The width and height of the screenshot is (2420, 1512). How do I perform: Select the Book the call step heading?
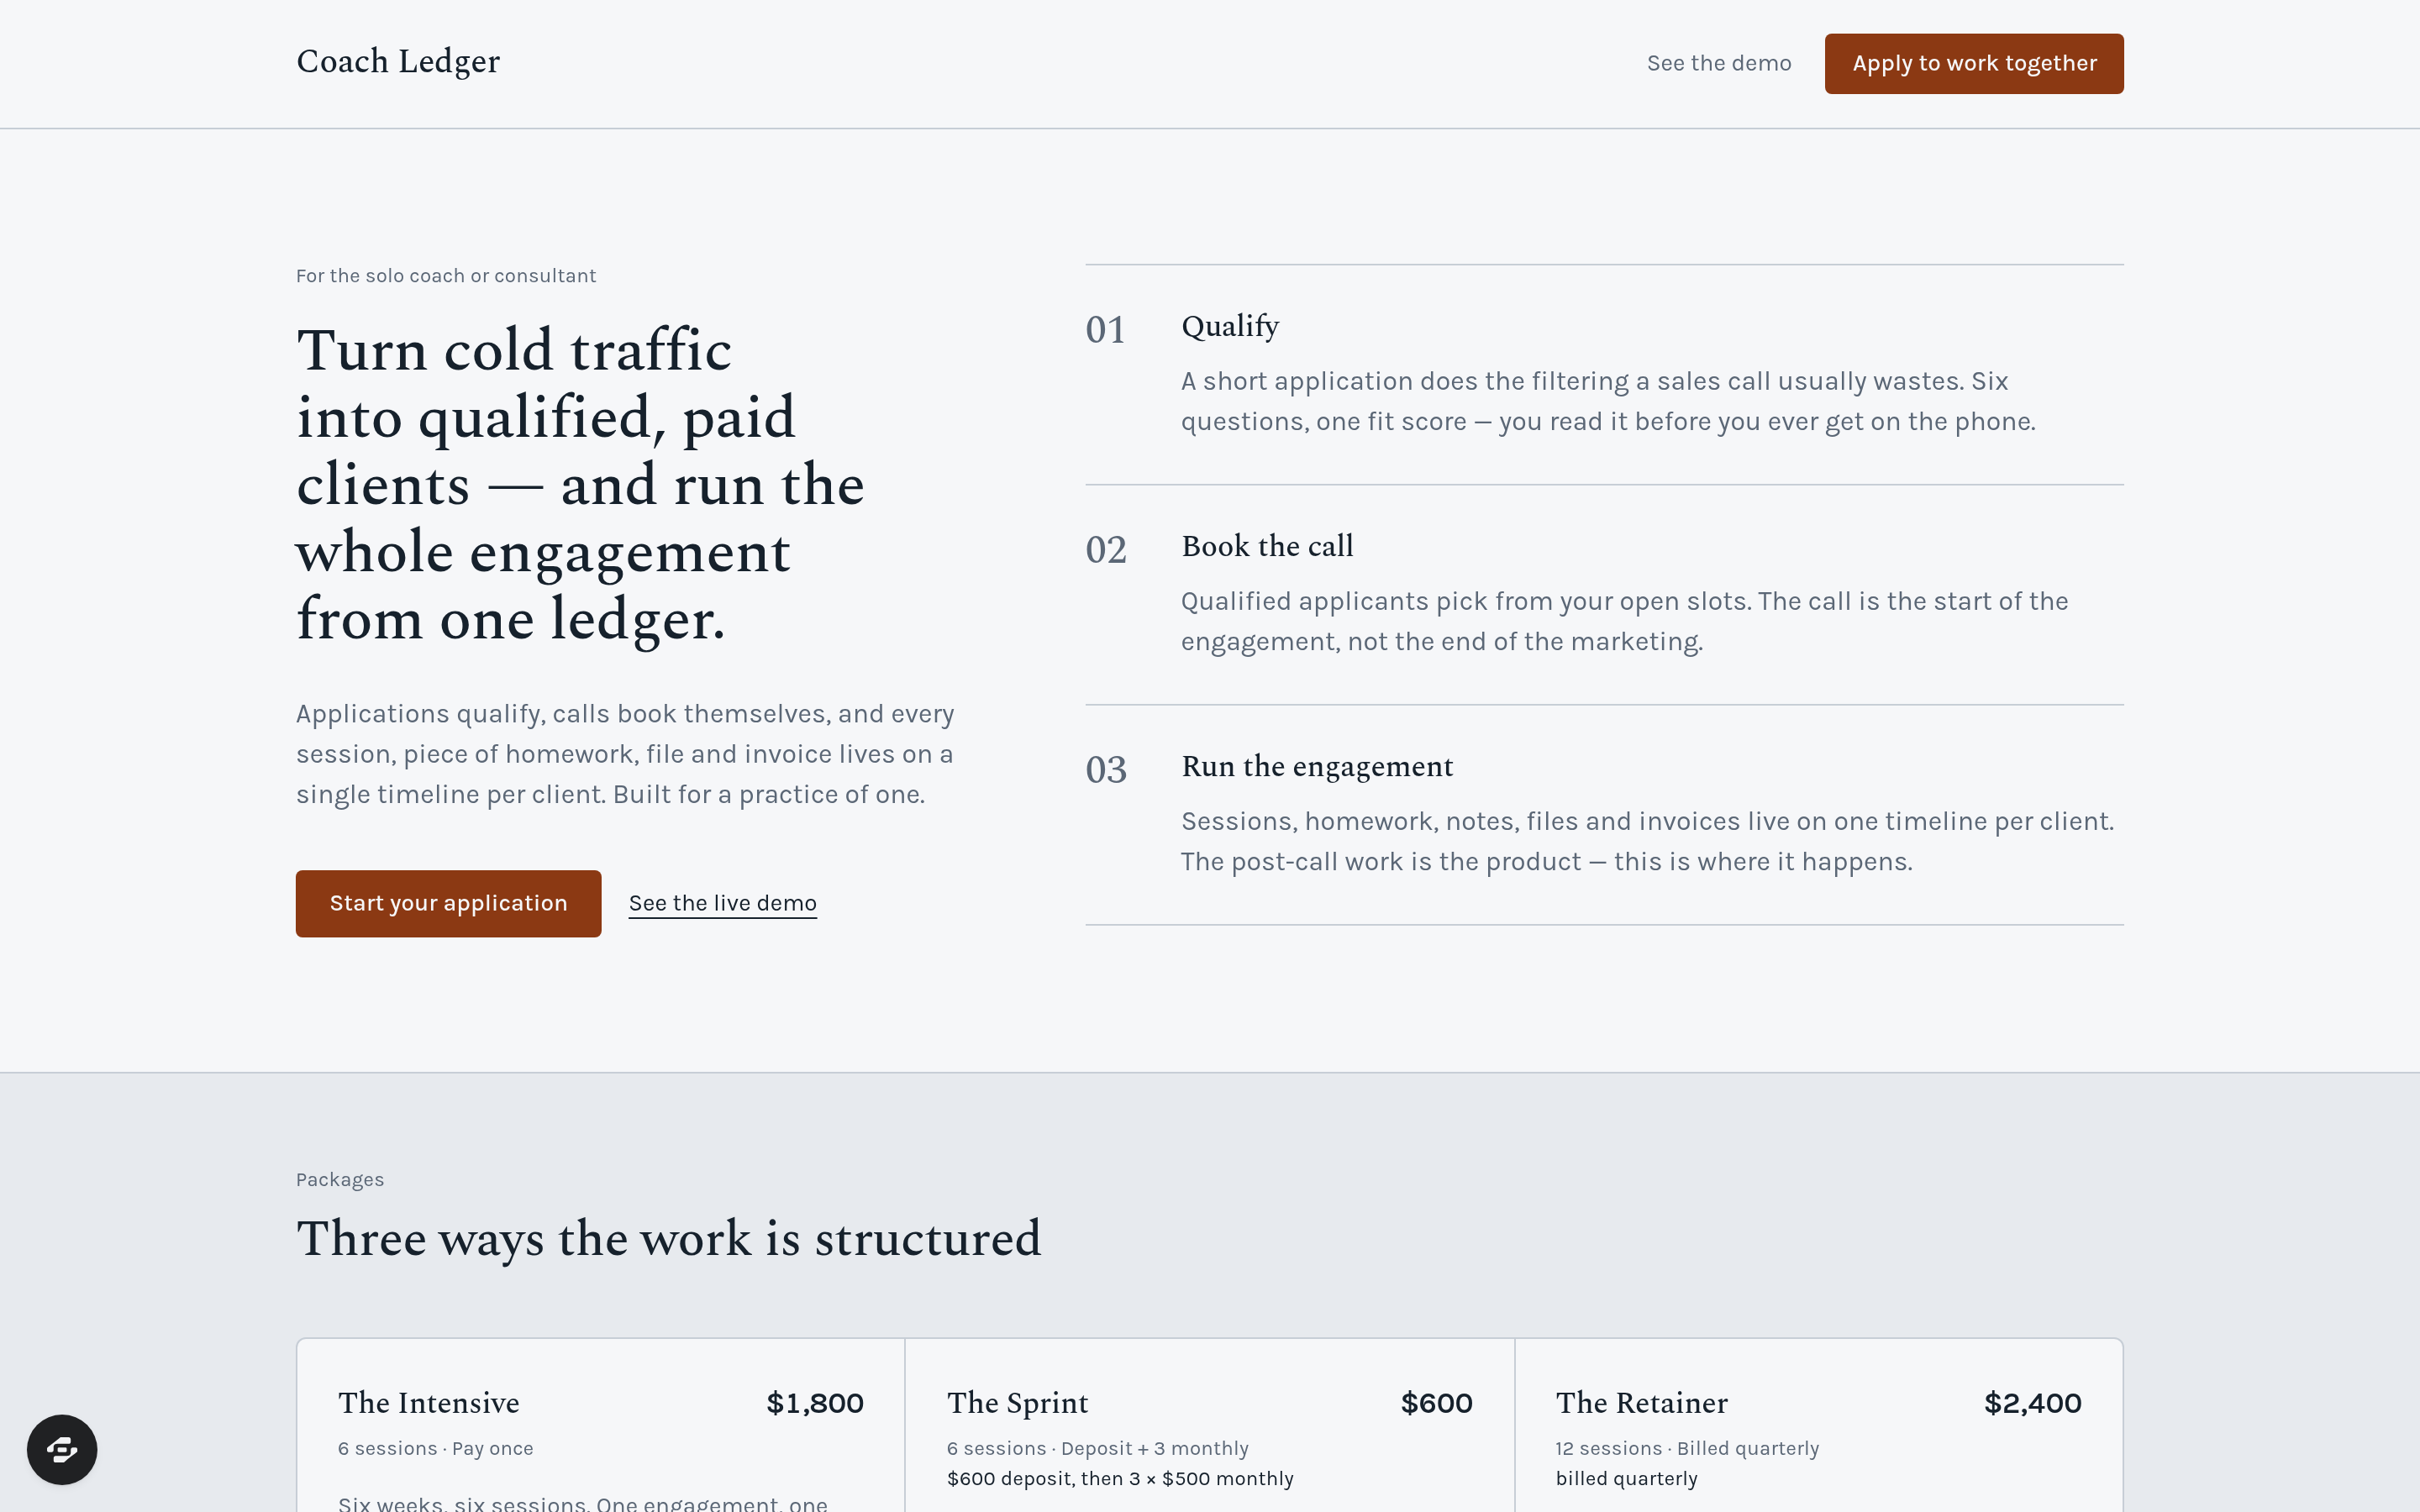pos(1267,546)
